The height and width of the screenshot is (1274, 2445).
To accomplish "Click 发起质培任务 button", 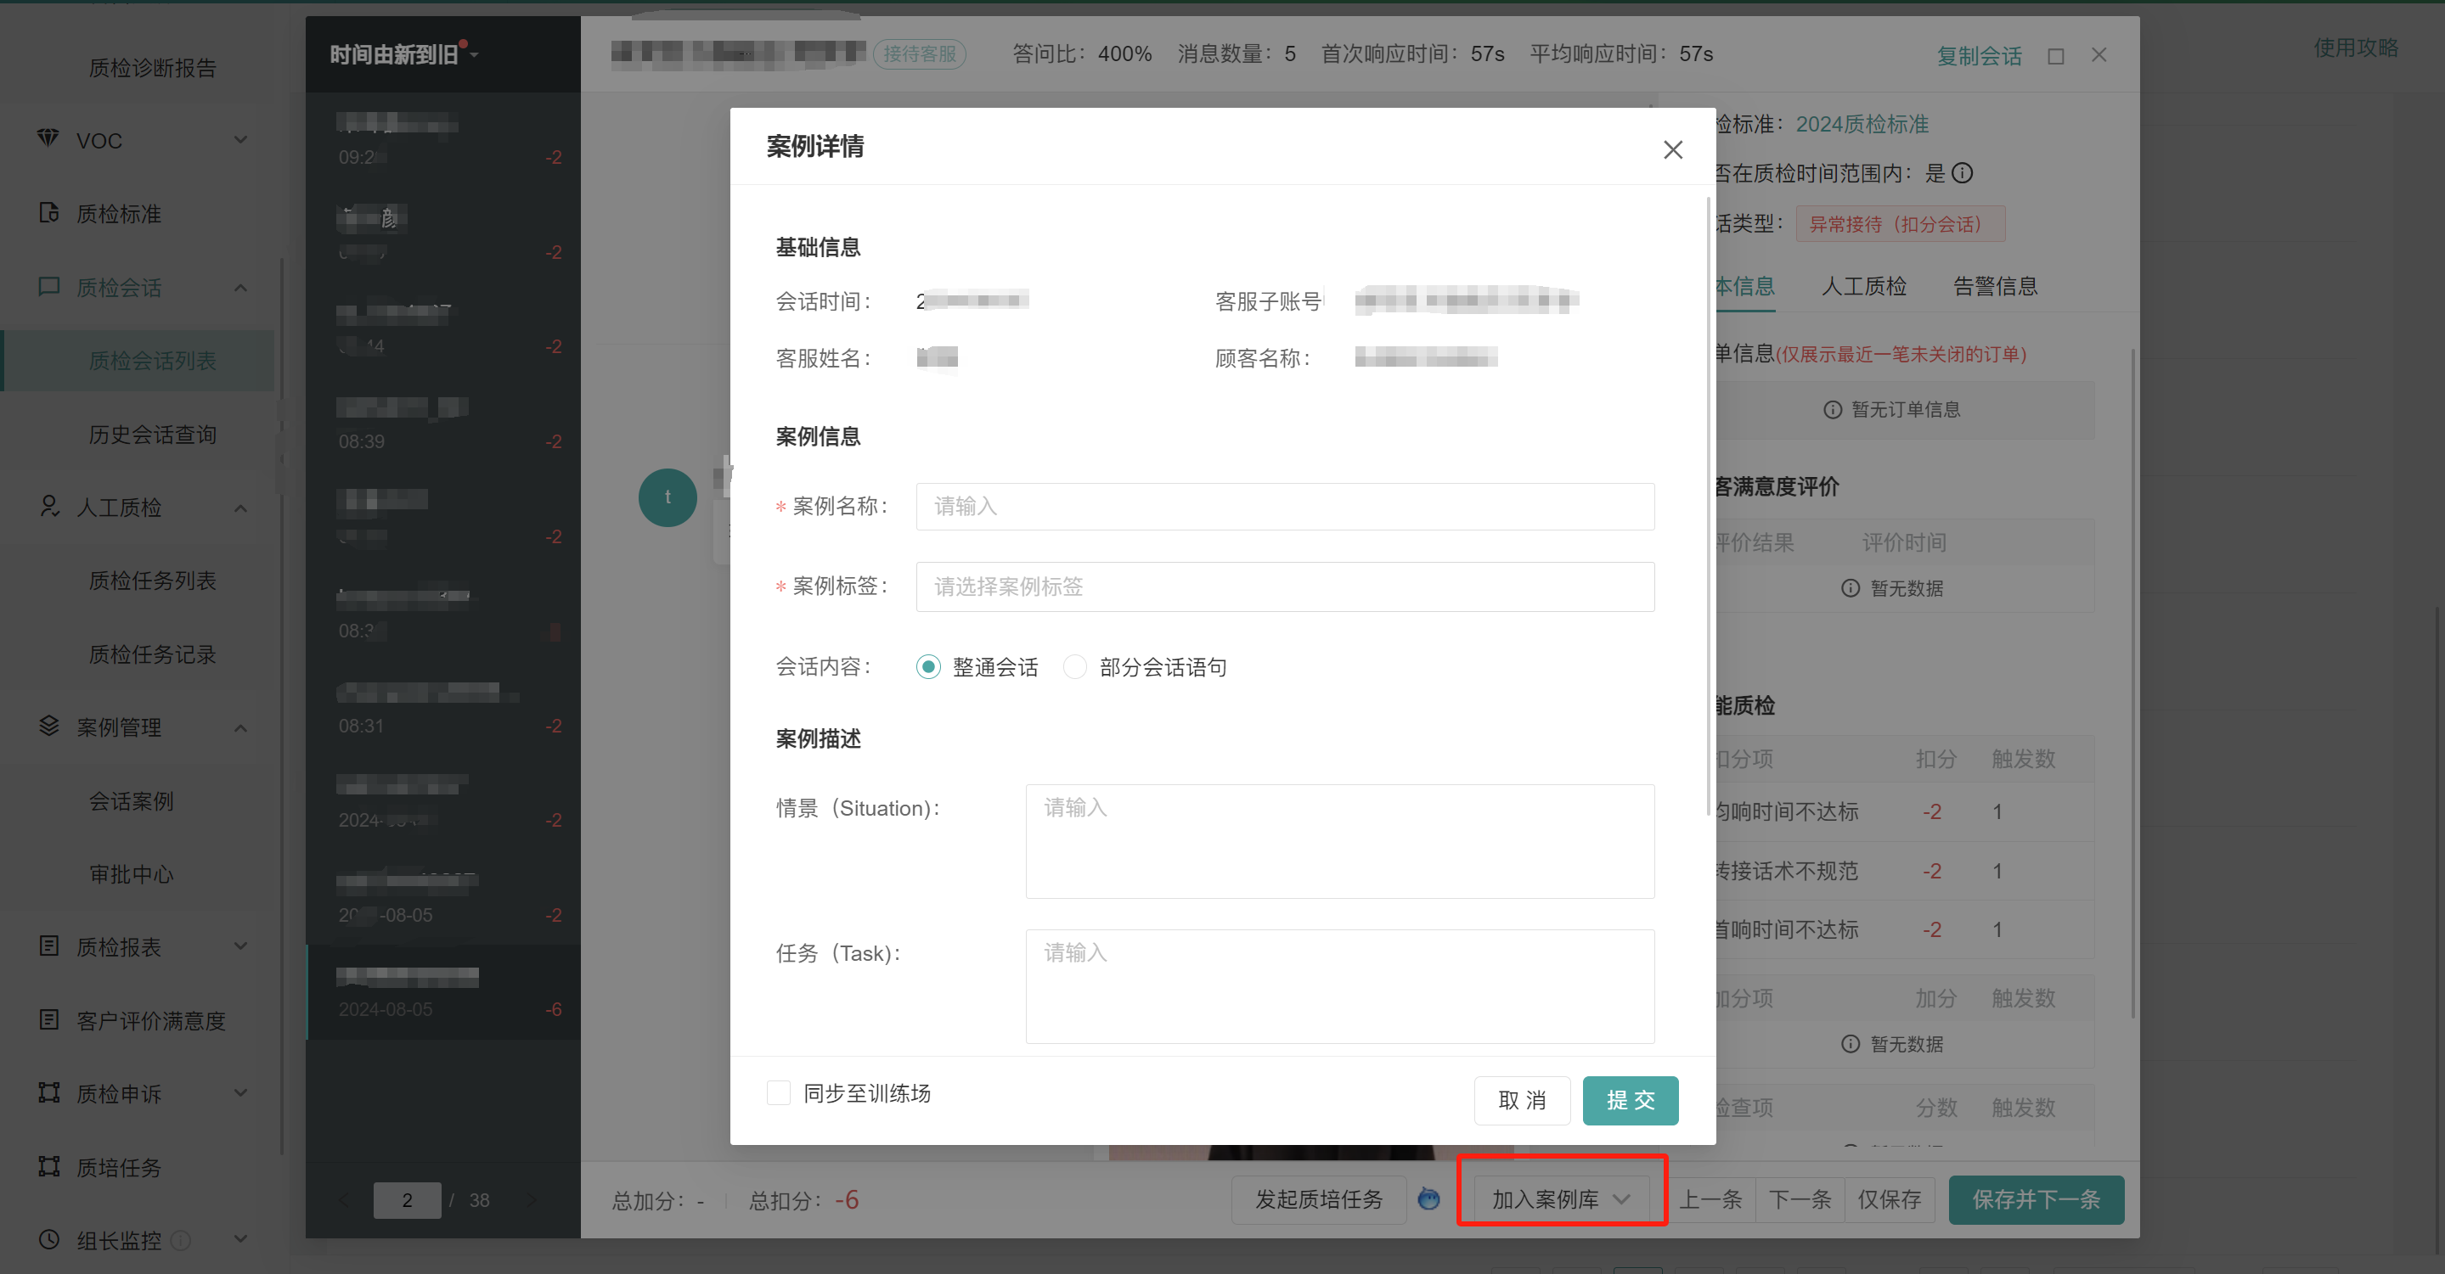I will (x=1318, y=1199).
